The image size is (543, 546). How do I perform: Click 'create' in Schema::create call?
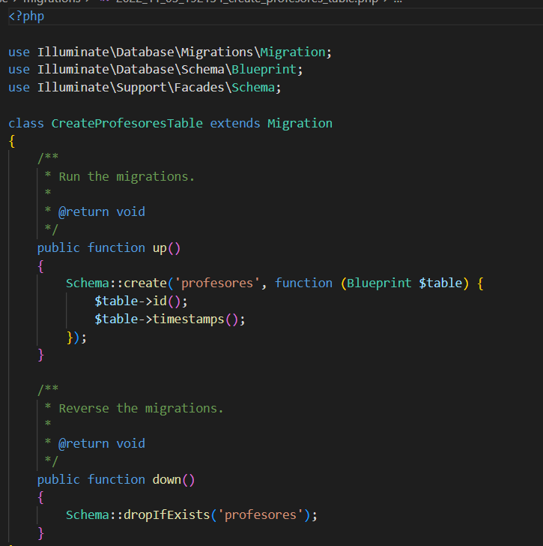pyautogui.click(x=145, y=283)
